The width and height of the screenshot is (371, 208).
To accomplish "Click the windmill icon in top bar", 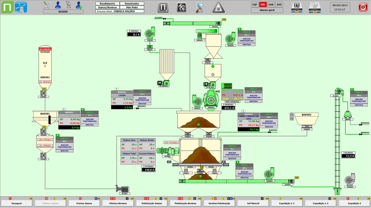I will click(x=21, y=7).
